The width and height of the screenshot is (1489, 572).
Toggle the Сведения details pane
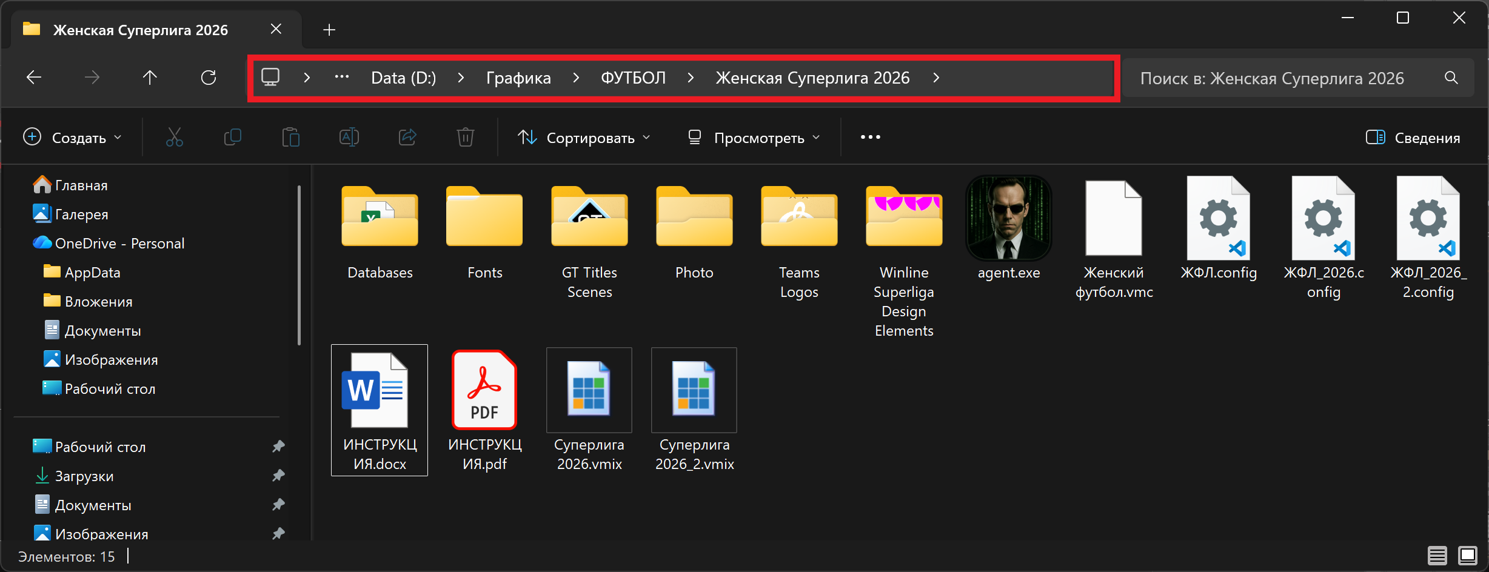click(1413, 138)
